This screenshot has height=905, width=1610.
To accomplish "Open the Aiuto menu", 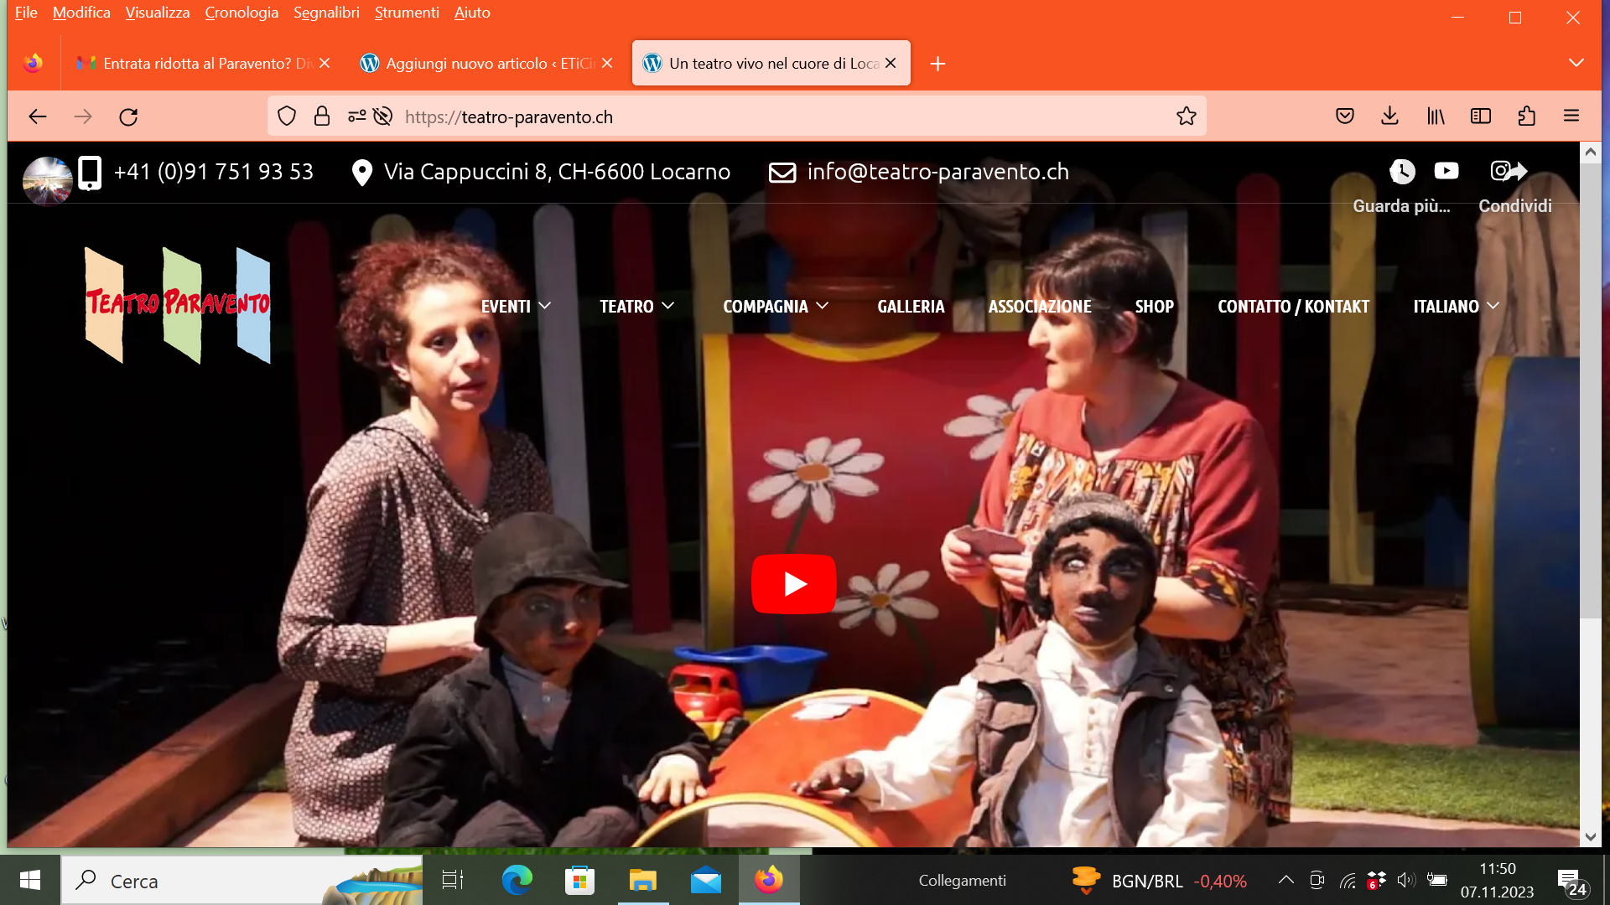I will tap(472, 13).
